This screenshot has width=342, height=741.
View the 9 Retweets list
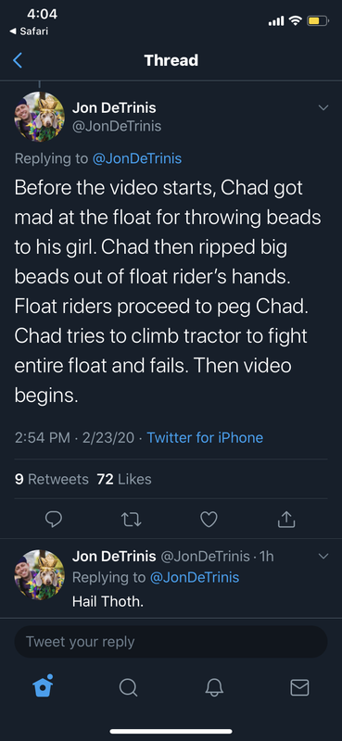click(52, 479)
